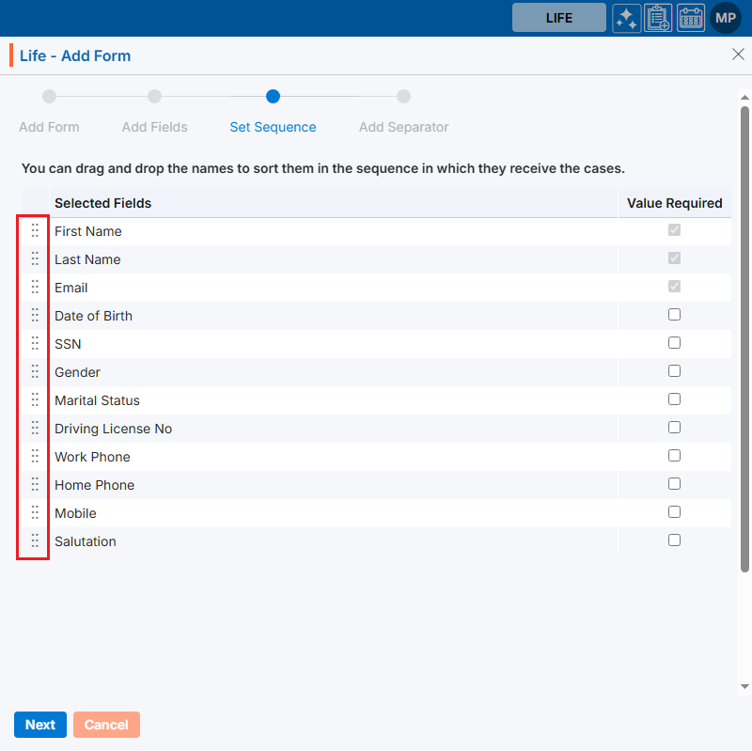Enable Value Required for Gender

point(674,371)
